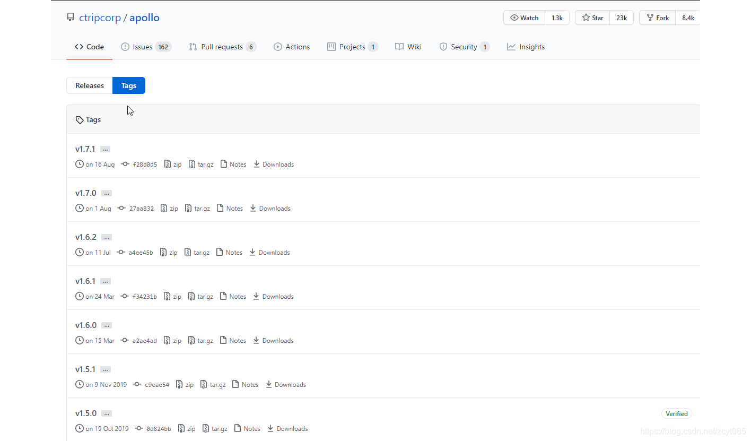
Task: Download the v1.6.1 zip archive
Action: (173, 297)
